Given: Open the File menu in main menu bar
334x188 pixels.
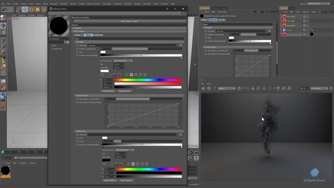Looking at the screenshot, I should point(3,4).
